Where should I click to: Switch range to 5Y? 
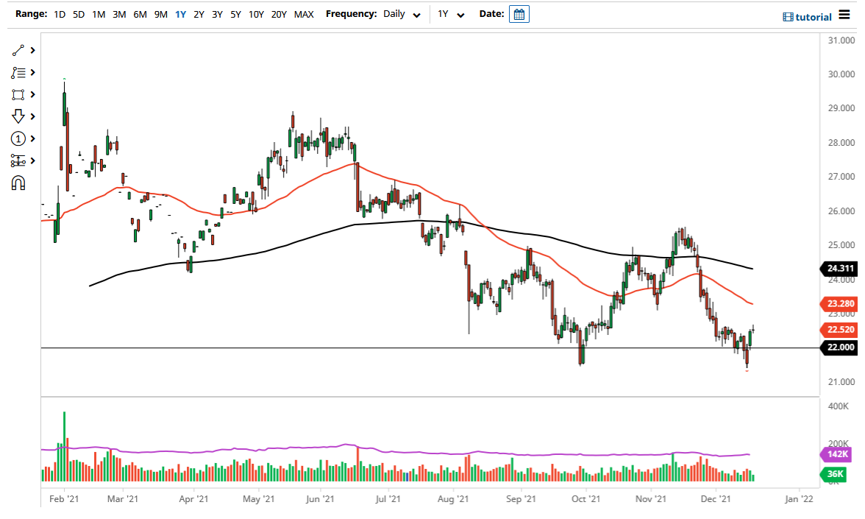[235, 14]
